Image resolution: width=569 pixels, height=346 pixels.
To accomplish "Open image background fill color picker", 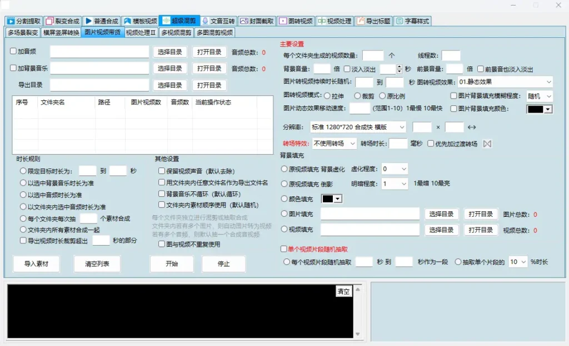I will [x=540, y=109].
